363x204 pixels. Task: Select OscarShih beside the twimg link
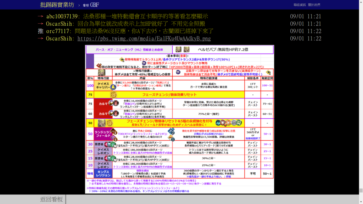[x=59, y=38]
